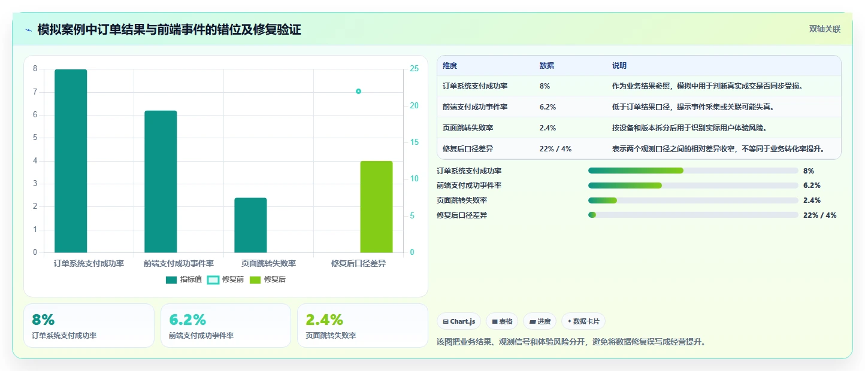Click the Chart.js tag chip
The image size is (865, 371).
point(459,321)
